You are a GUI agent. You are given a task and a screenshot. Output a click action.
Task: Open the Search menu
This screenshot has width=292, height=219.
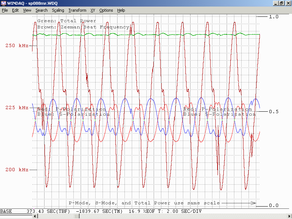42,10
